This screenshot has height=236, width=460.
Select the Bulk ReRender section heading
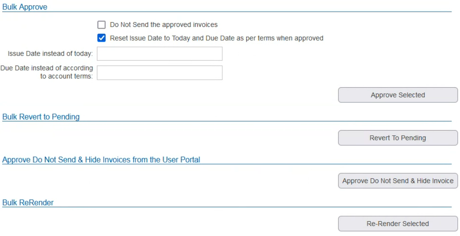(28, 203)
